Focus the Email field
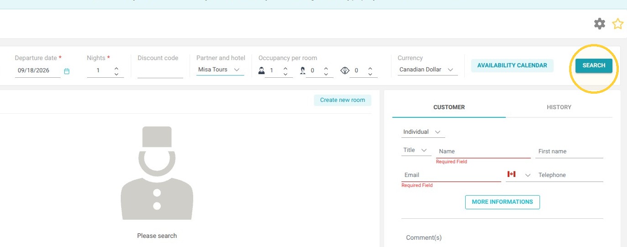 tap(451, 175)
